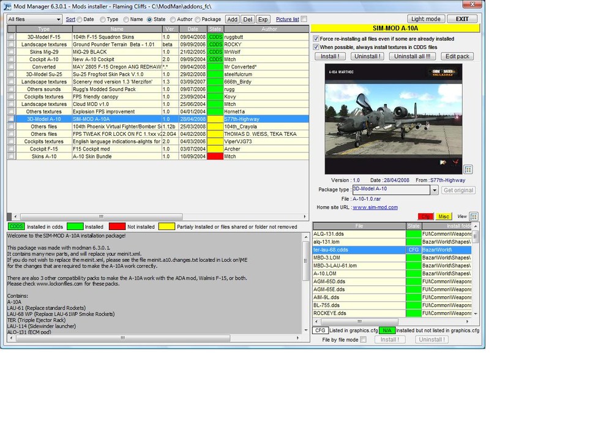The height and width of the screenshot is (440, 612).
Task: Open the www.sim-mod.com home site link
Action: (x=375, y=207)
